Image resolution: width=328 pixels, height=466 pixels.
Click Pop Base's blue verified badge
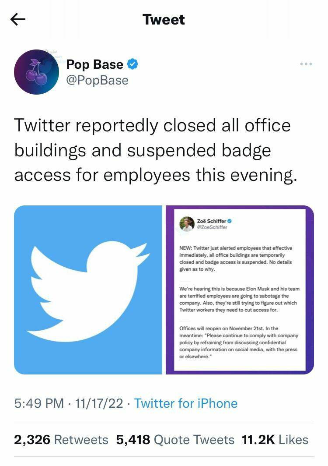133,64
